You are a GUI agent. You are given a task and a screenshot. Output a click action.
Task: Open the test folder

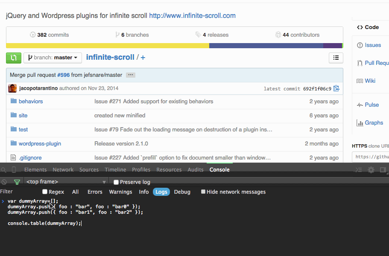point(23,130)
